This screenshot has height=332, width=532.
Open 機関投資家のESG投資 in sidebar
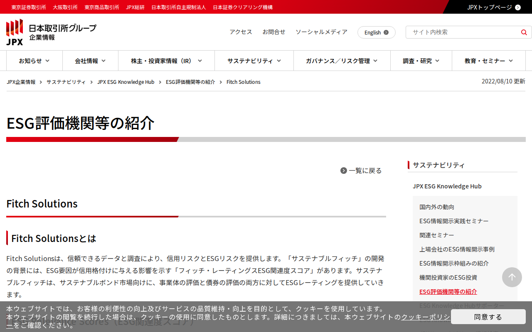point(448,277)
